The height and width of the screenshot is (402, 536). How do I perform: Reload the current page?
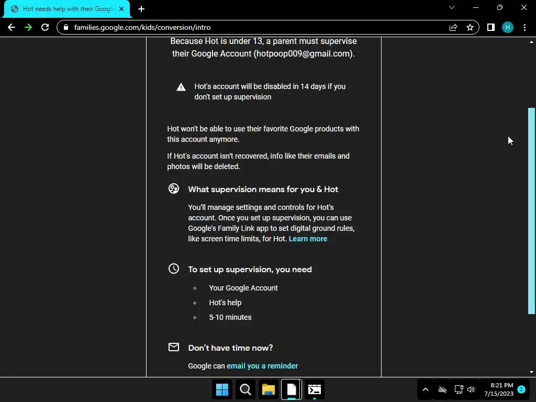(45, 27)
